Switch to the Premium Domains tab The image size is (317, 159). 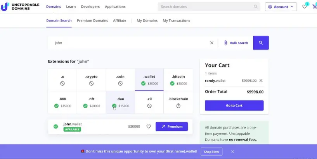[92, 20]
